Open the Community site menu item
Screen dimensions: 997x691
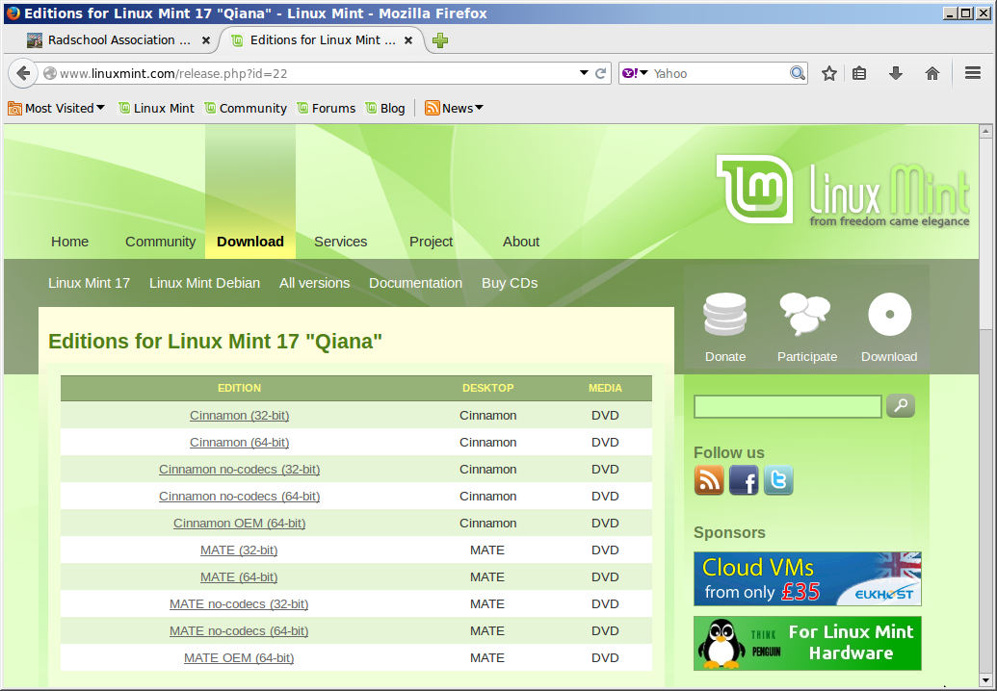pyautogui.click(x=160, y=242)
